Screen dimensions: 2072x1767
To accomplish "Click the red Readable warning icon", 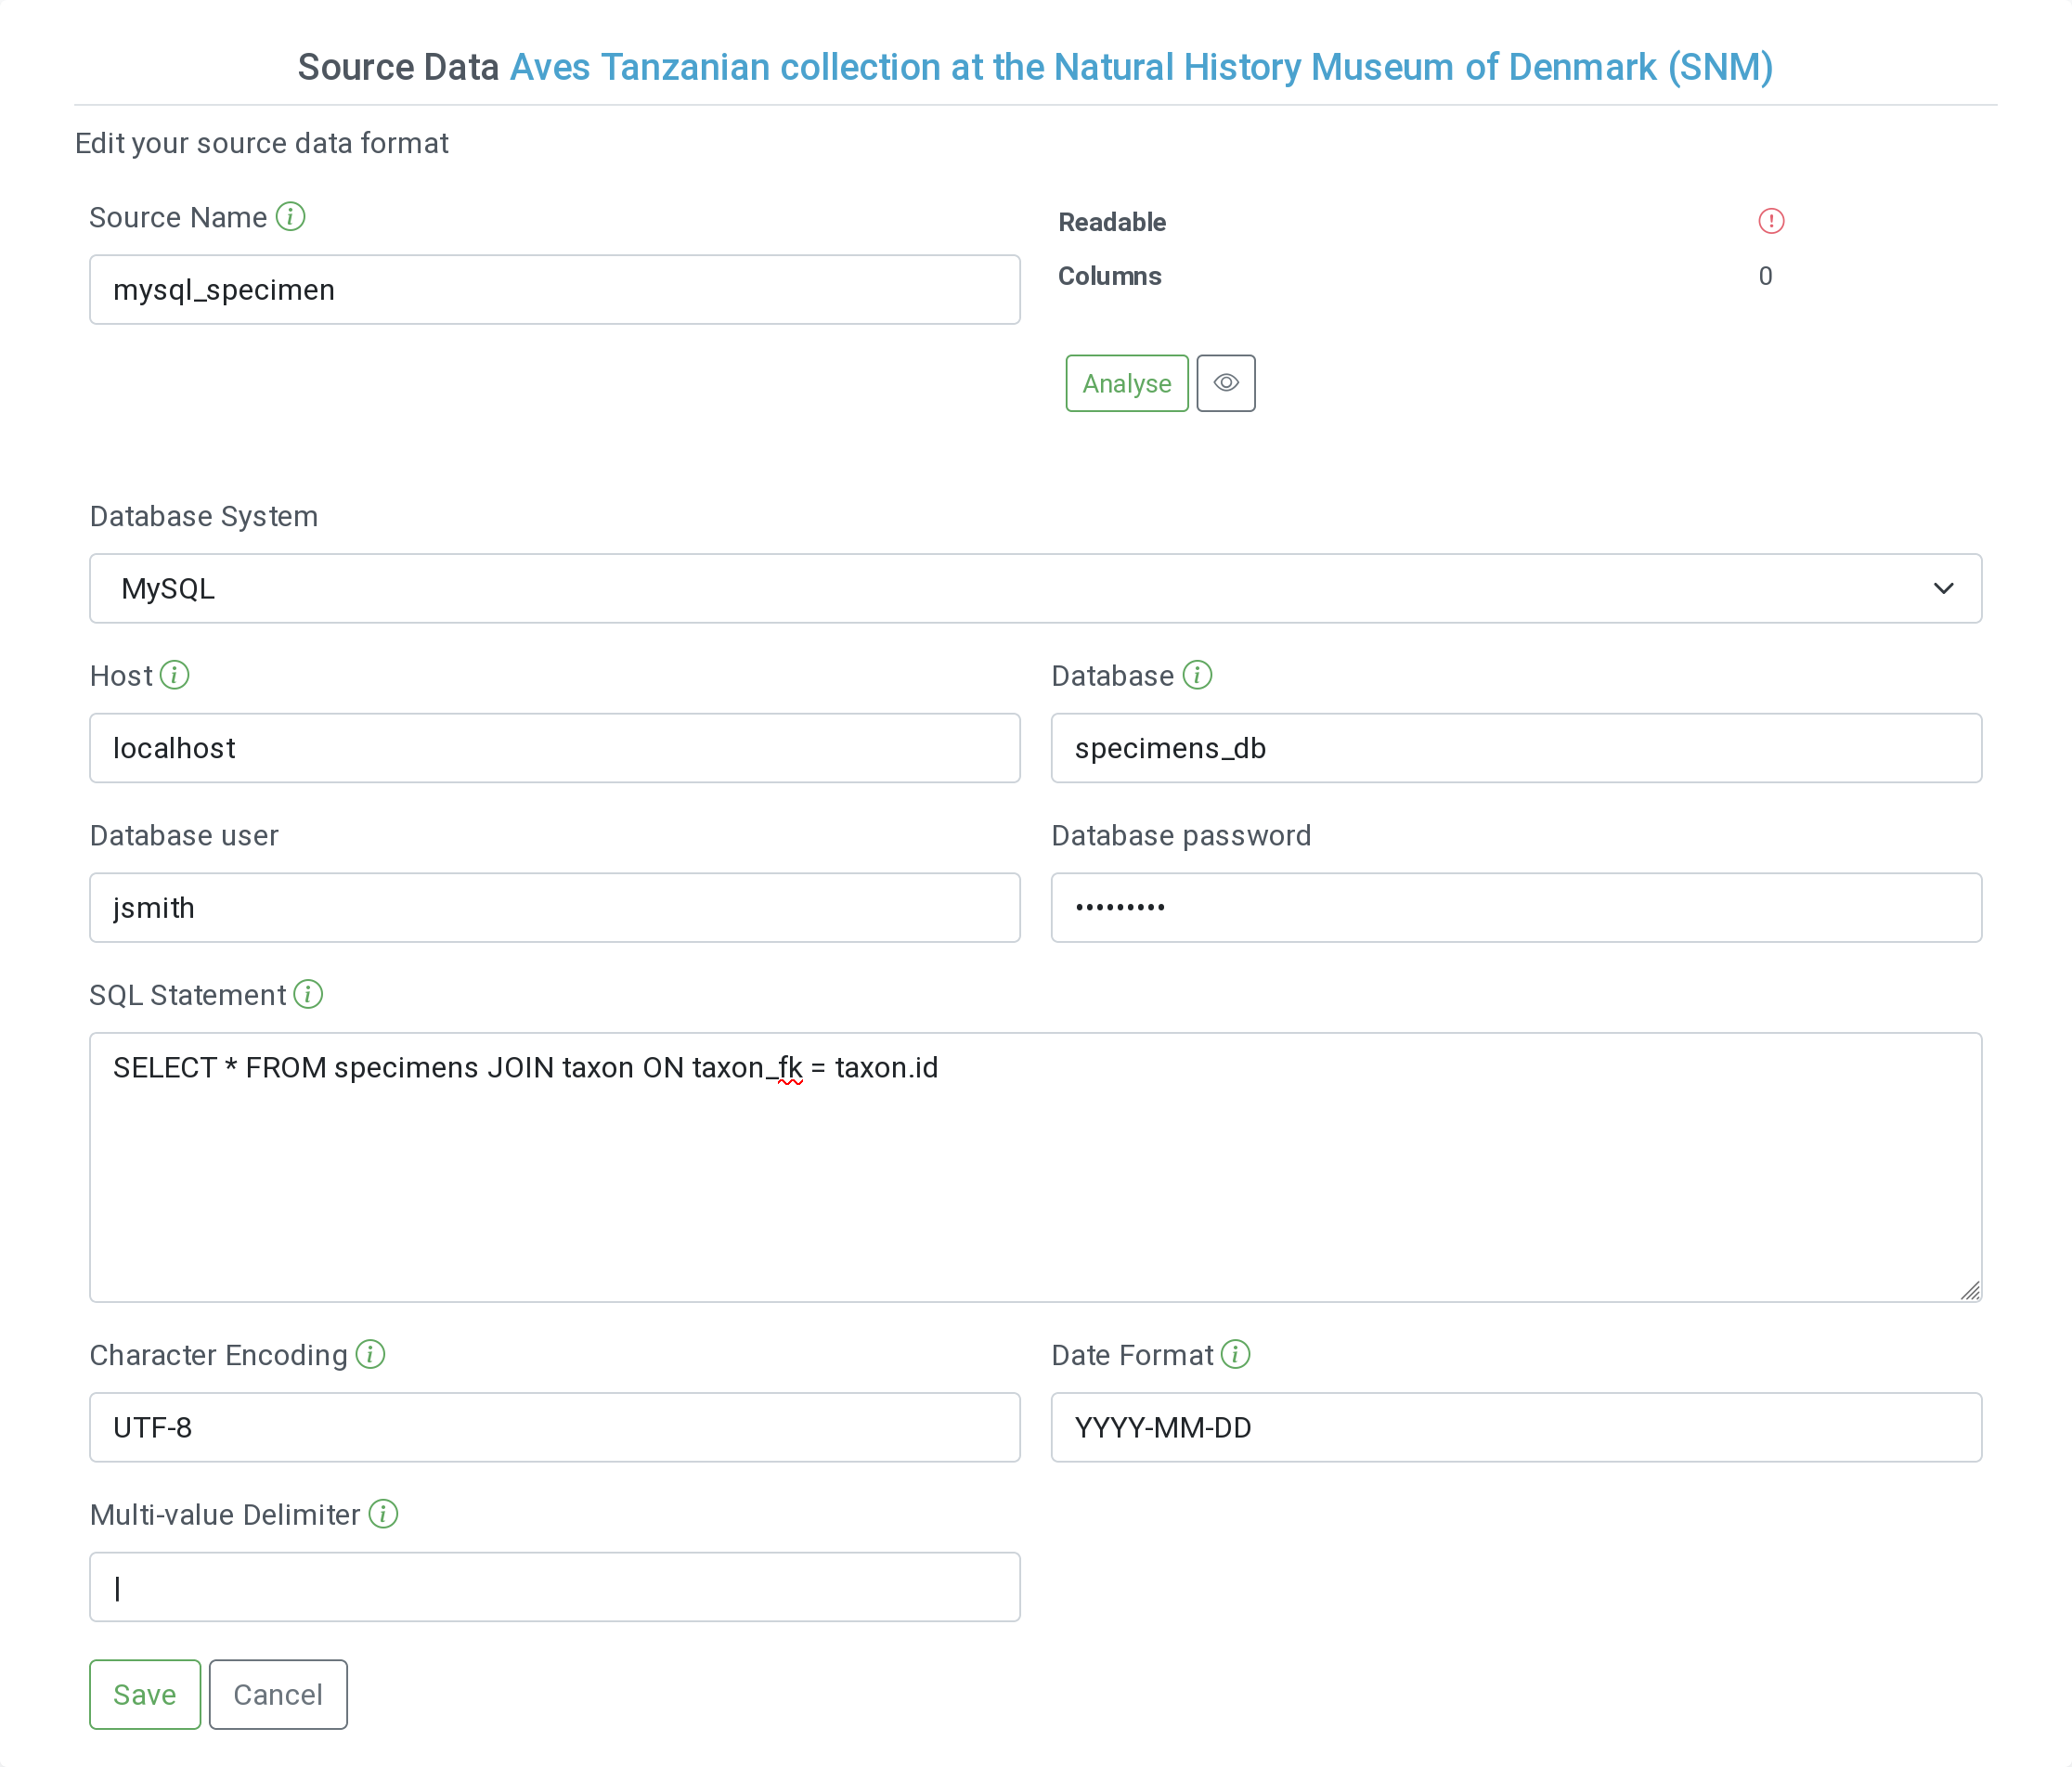I will pos(1771,221).
